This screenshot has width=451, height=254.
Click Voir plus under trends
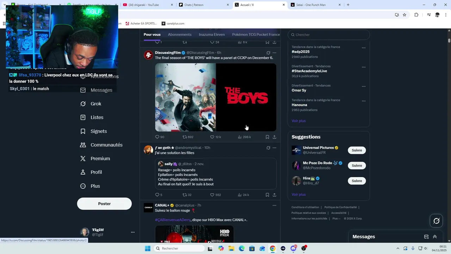pos(298,121)
